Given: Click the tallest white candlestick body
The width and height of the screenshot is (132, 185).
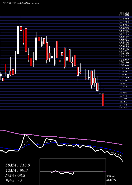Looking at the screenshot, I should point(18,40).
